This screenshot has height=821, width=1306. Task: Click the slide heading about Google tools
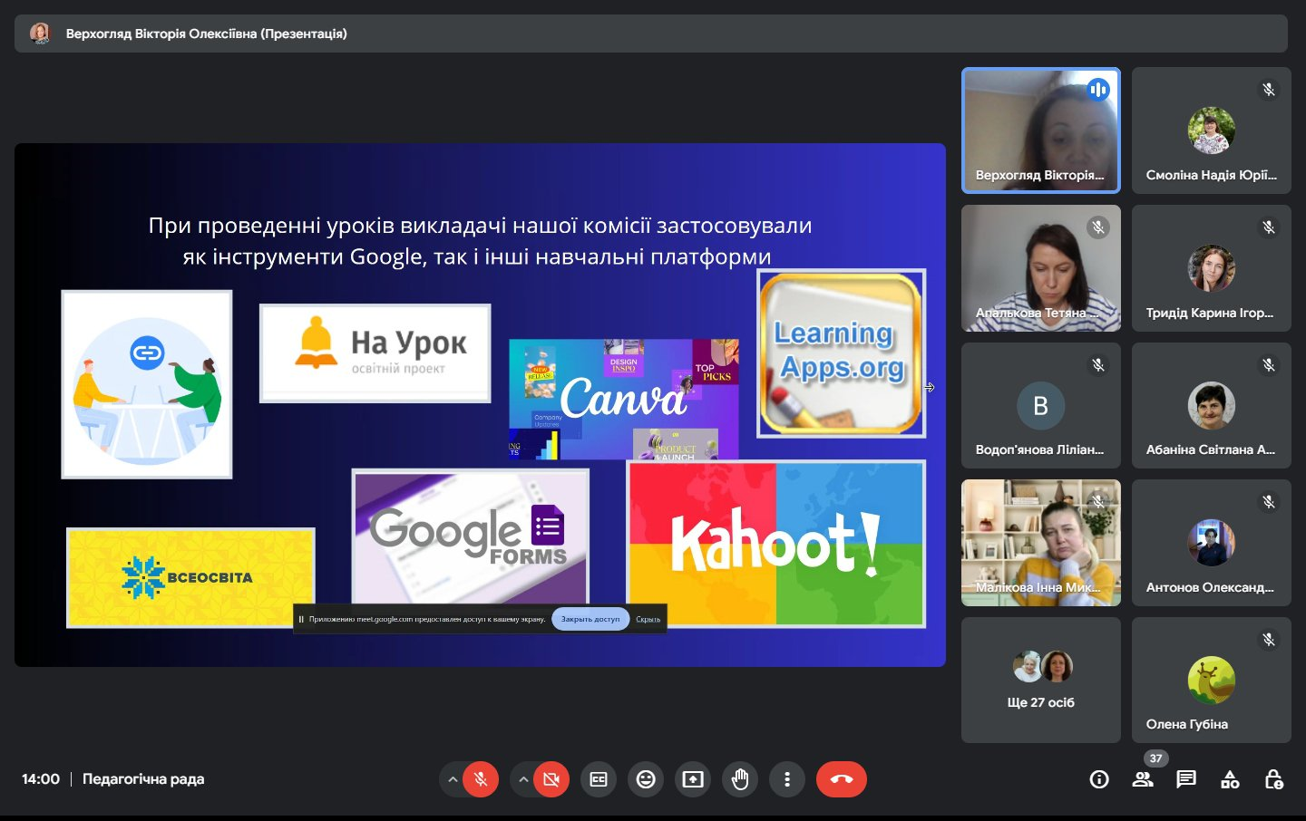tap(479, 241)
